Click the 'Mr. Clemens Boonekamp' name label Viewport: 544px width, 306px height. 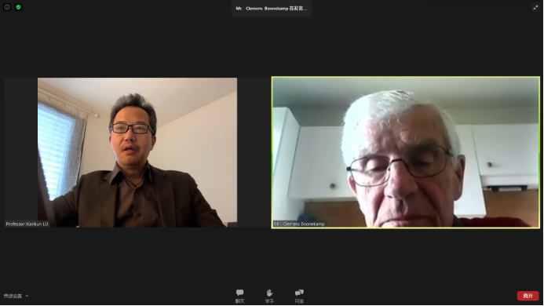299,224
